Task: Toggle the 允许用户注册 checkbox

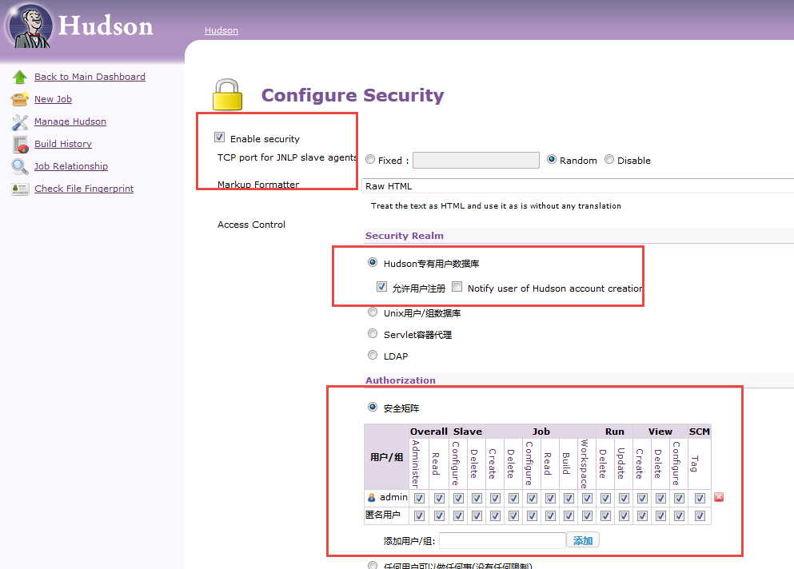Action: pos(382,287)
